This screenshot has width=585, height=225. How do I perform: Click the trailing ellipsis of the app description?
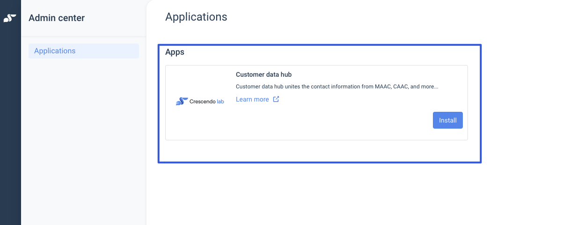tap(436, 87)
